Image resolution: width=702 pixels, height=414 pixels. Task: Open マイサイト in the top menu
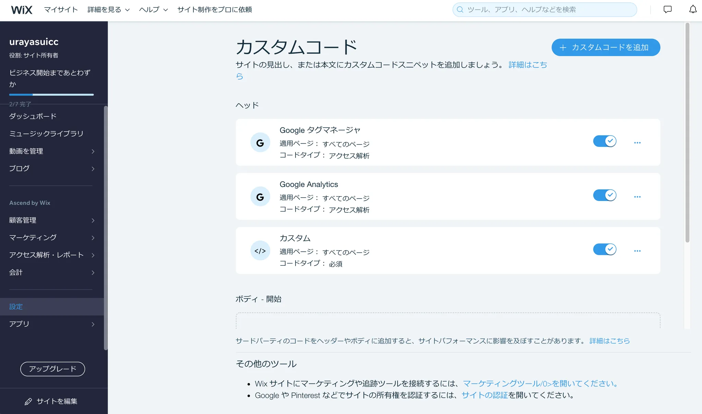coord(61,10)
